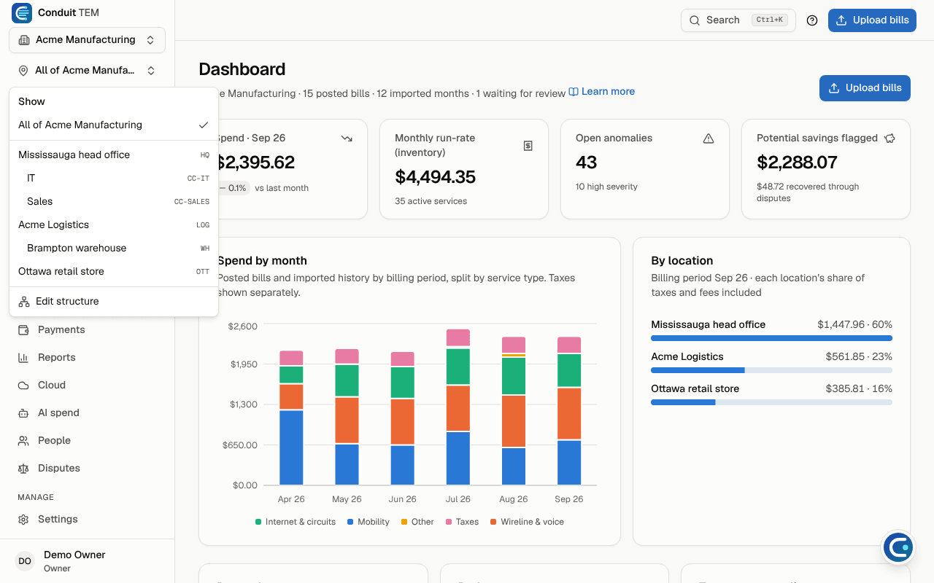Image resolution: width=934 pixels, height=583 pixels.
Task: Open the chat widget bubble icon
Action: point(898,547)
